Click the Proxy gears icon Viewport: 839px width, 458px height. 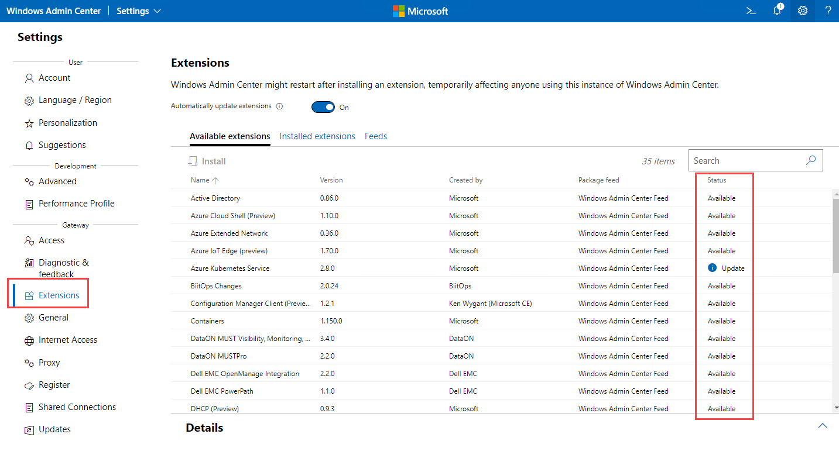coord(29,363)
